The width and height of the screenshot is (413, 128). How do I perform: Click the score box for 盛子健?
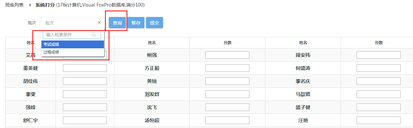click(x=378, y=107)
